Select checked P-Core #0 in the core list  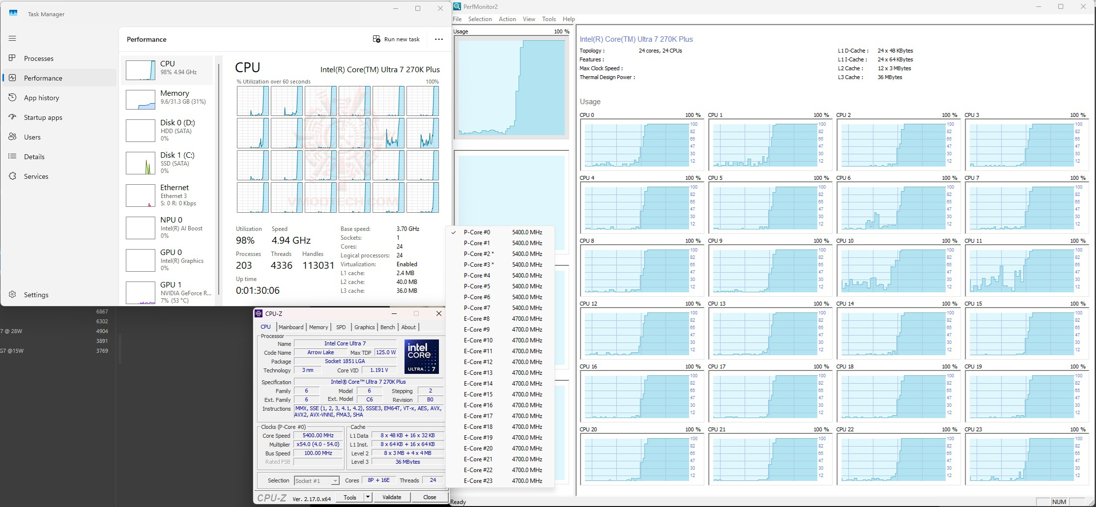tap(500, 232)
